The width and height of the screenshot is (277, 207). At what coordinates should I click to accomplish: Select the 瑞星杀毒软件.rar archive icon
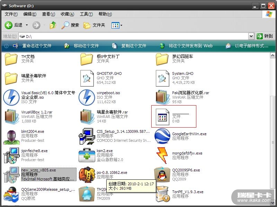click(87, 117)
